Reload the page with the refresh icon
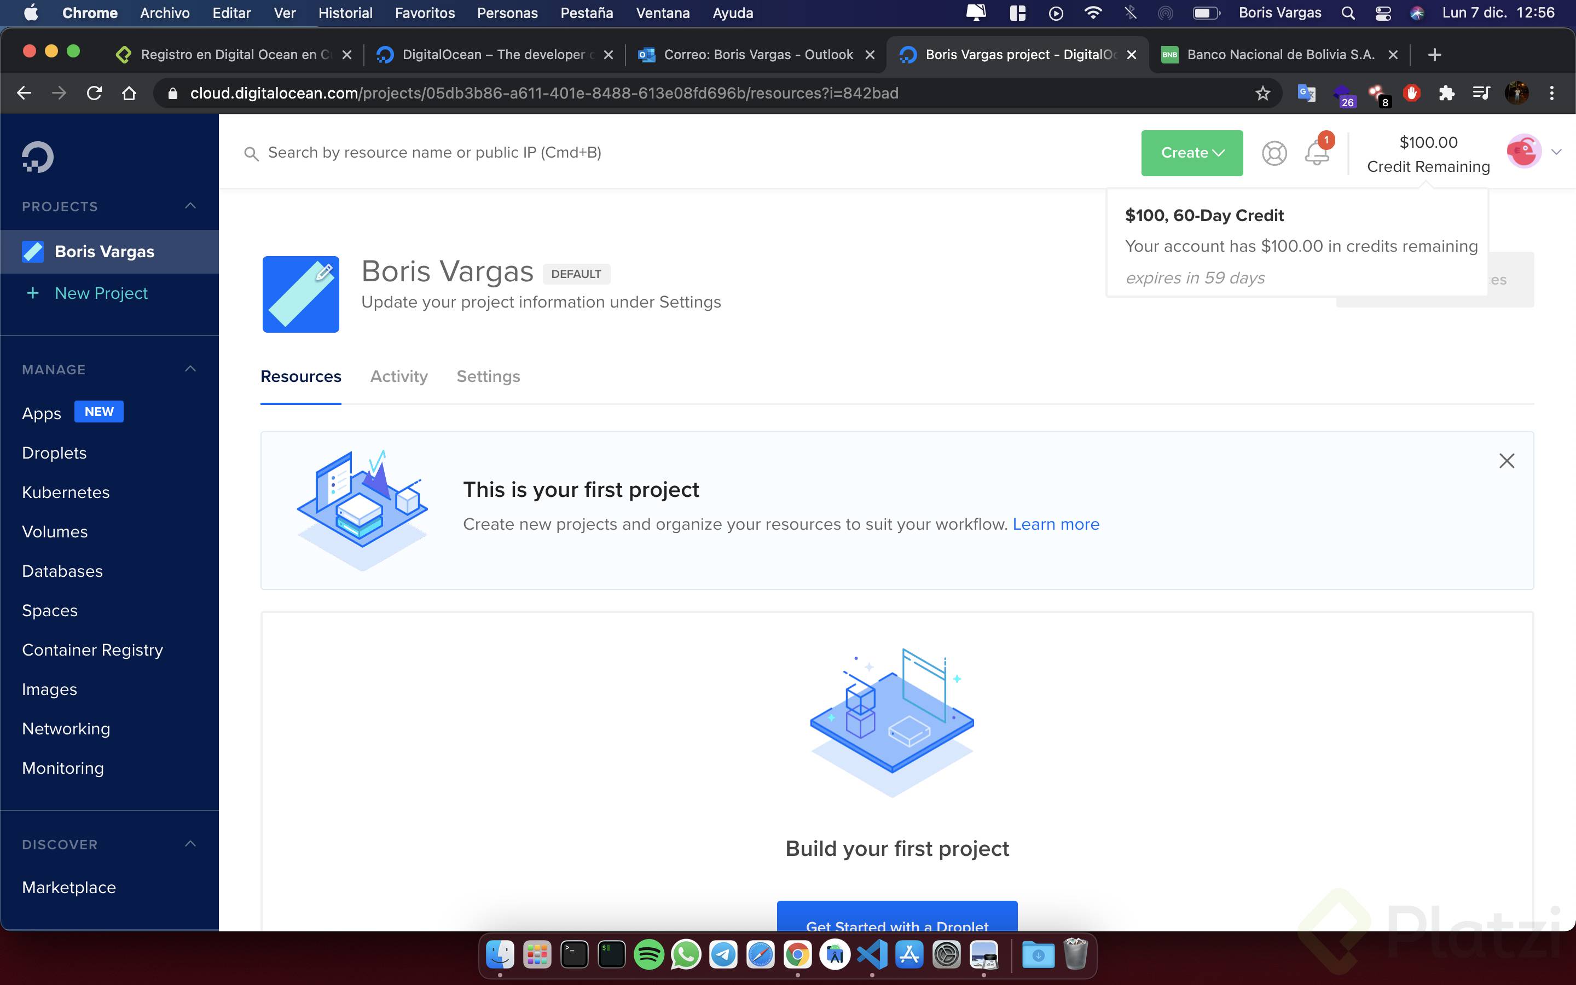The height and width of the screenshot is (985, 1576). (x=95, y=93)
